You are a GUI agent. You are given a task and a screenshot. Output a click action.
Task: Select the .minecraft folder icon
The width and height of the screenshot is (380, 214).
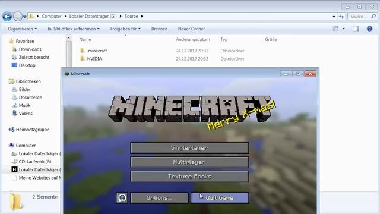83,51
